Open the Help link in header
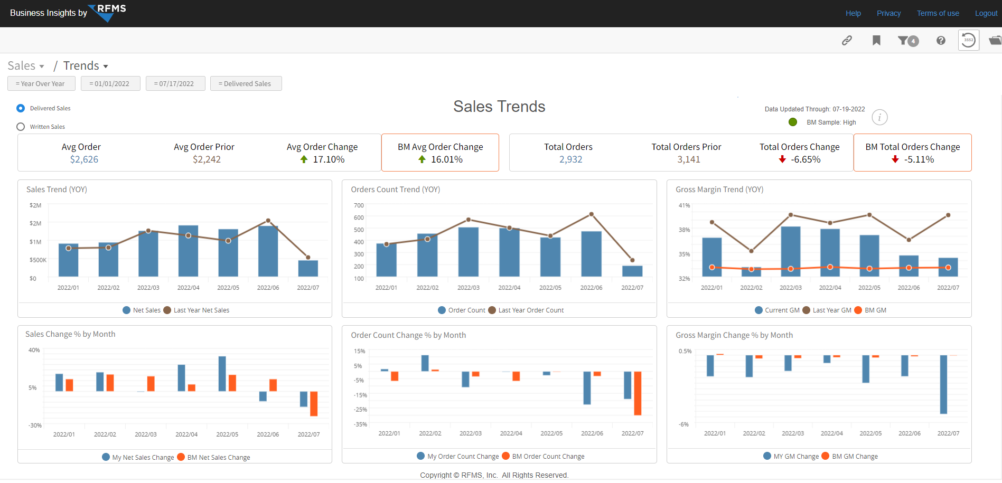Viewport: 1002px width, 483px height. [x=853, y=13]
